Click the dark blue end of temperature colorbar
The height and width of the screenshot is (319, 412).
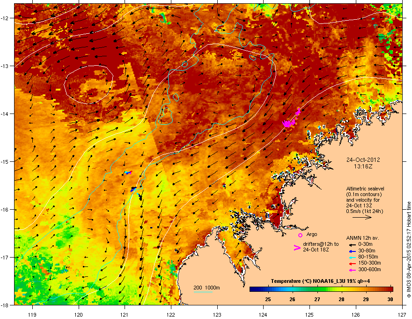coord(252,289)
